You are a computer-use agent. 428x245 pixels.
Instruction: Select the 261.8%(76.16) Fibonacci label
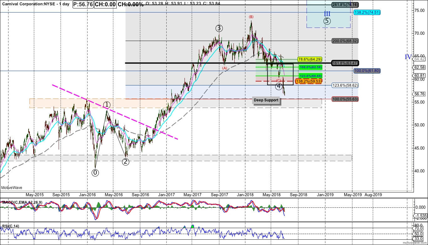click(345, 5)
